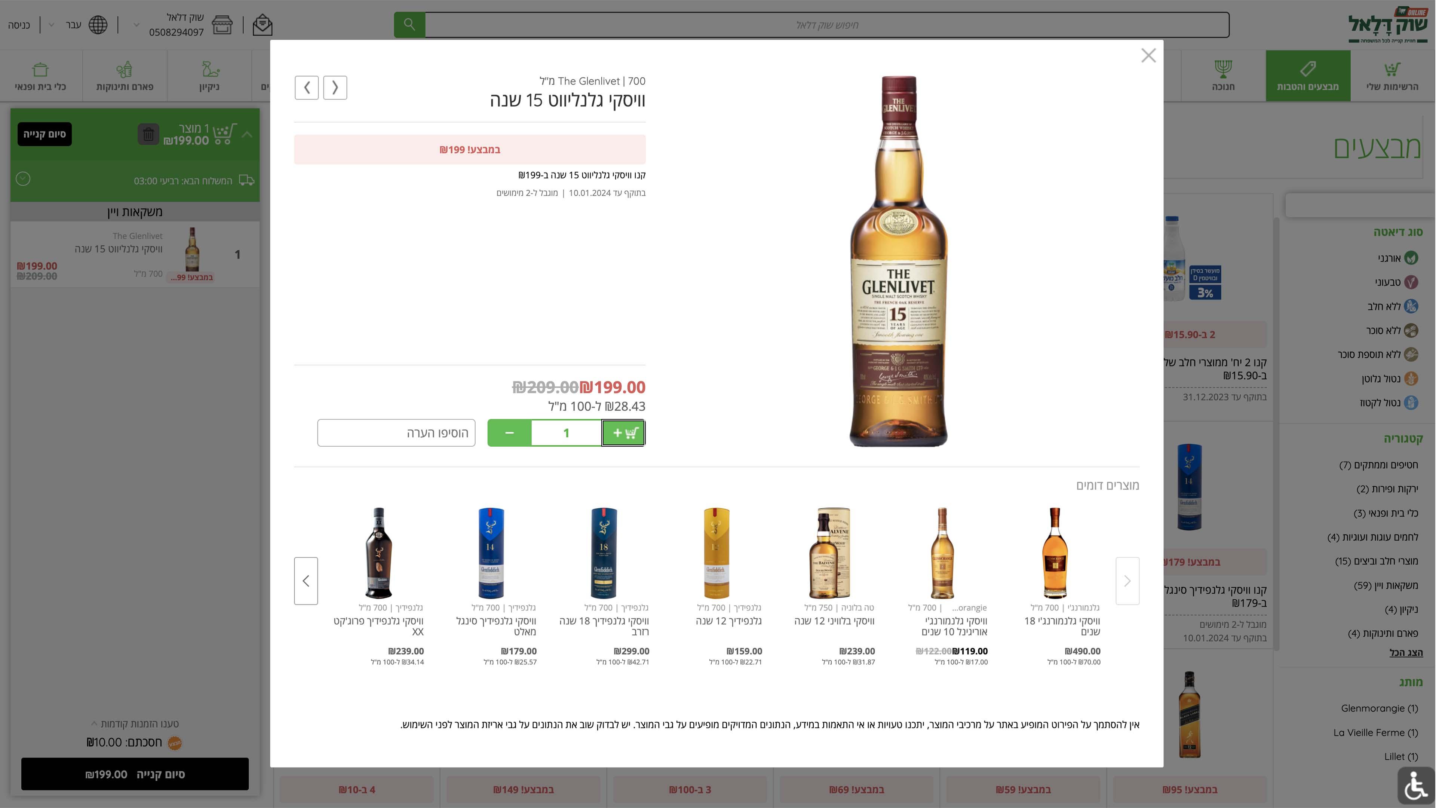The width and height of the screenshot is (1436, 808).
Task: Click כניסה login link
Action: coord(19,25)
